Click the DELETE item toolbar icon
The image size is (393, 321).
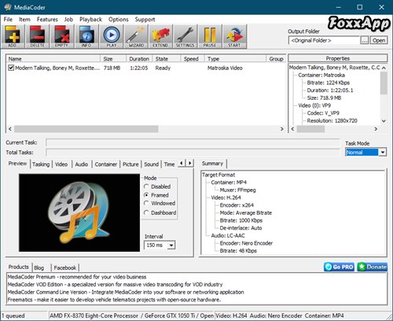click(x=37, y=36)
